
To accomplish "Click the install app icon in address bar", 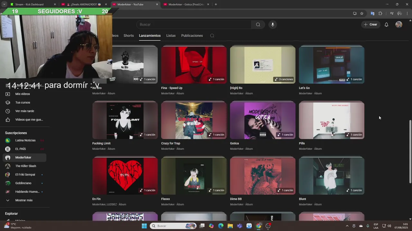I will coord(355,13).
